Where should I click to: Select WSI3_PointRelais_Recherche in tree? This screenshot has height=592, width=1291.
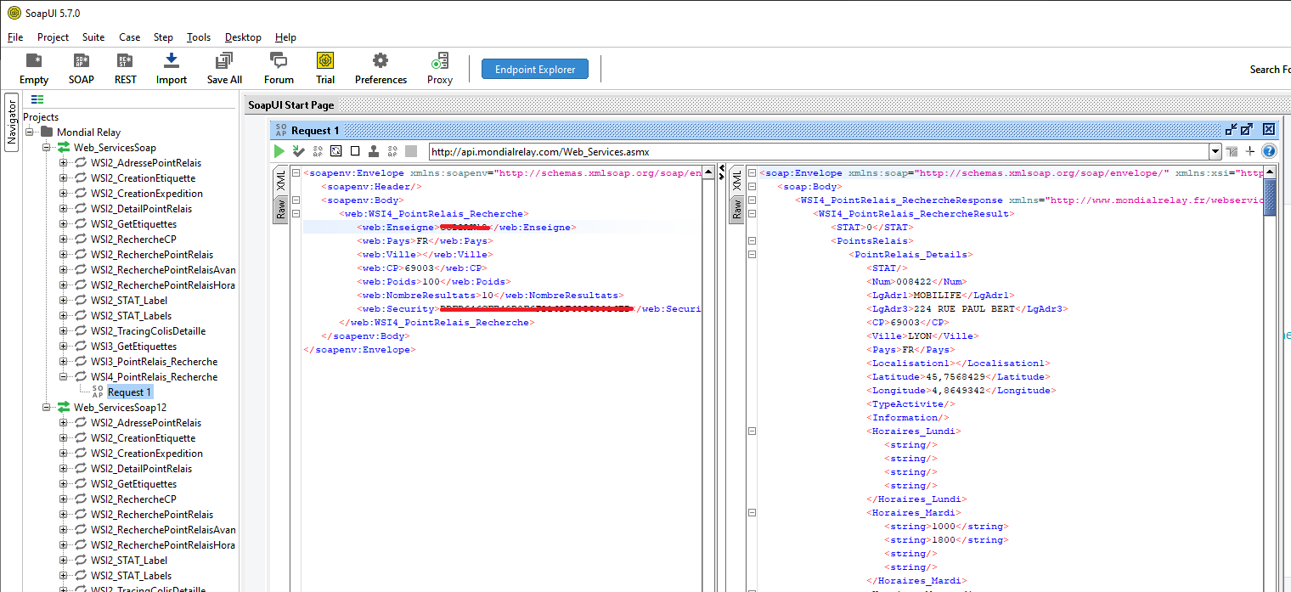pyautogui.click(x=155, y=362)
